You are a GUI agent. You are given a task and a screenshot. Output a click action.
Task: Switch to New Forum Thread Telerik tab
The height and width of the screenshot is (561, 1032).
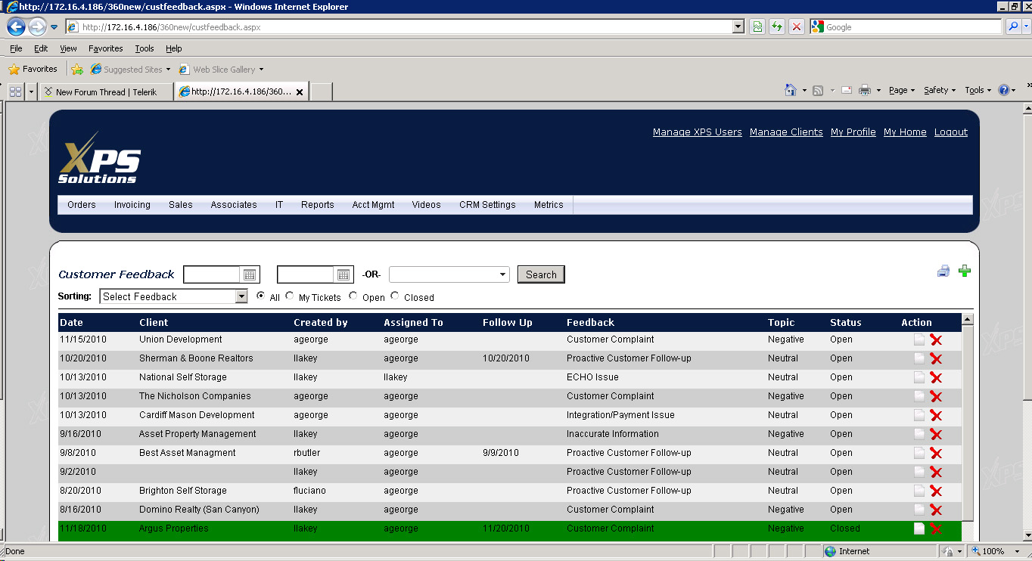pyautogui.click(x=105, y=92)
